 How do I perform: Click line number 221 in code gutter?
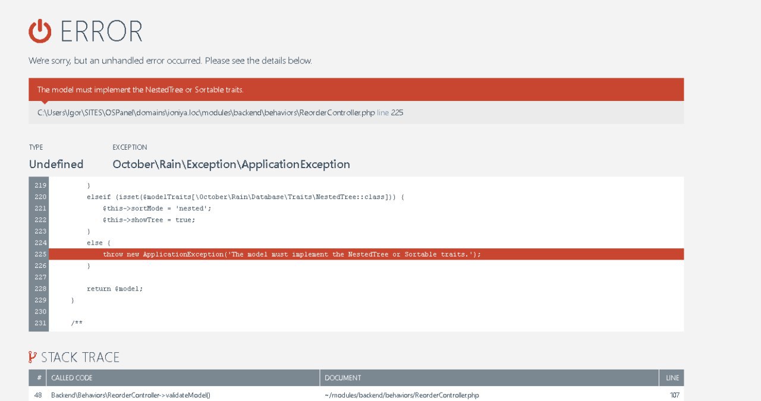pos(40,209)
